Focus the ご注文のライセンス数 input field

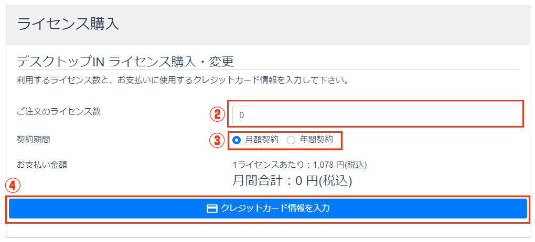coord(376,115)
